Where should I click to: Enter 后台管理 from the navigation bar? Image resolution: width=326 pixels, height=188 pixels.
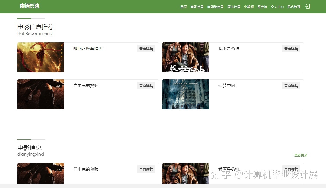[x=294, y=7]
